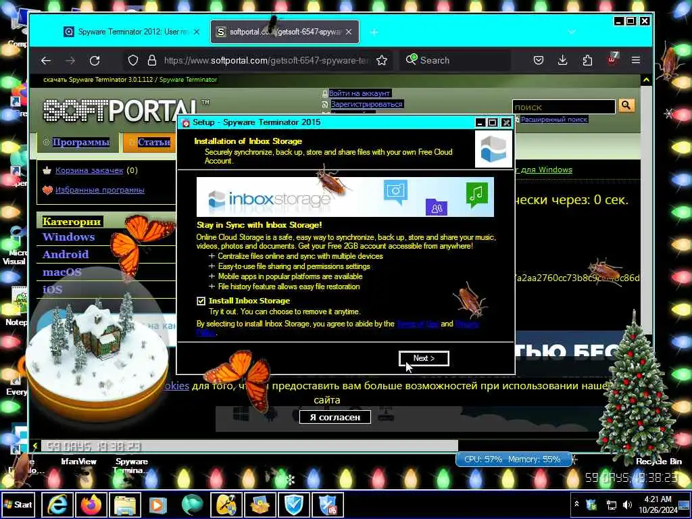Open the Программы menu tab
This screenshot has height=519, width=692.
(80, 142)
